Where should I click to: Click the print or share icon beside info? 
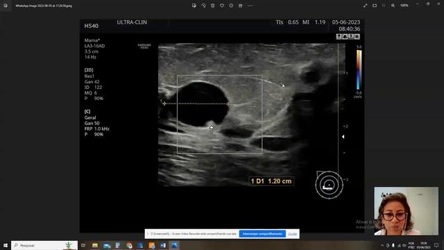(x=241, y=6)
